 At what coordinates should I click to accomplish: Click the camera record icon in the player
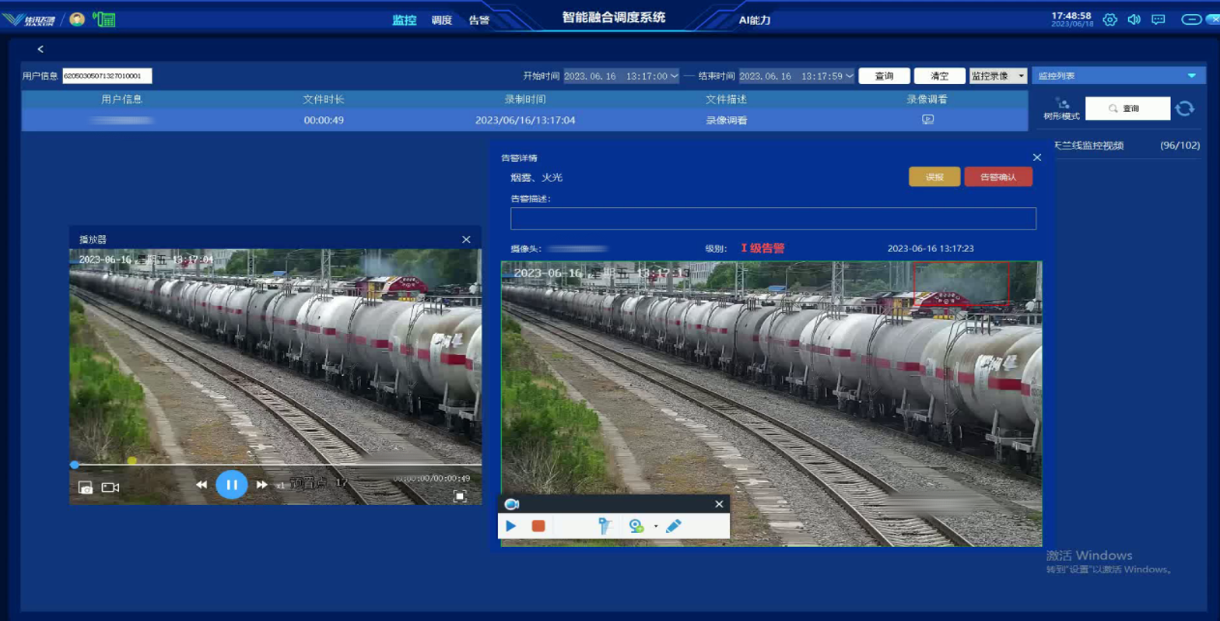pos(110,488)
